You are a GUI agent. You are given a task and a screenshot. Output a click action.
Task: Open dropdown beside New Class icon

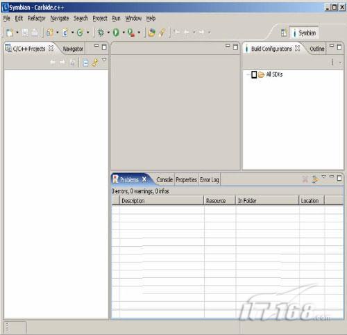(72, 33)
